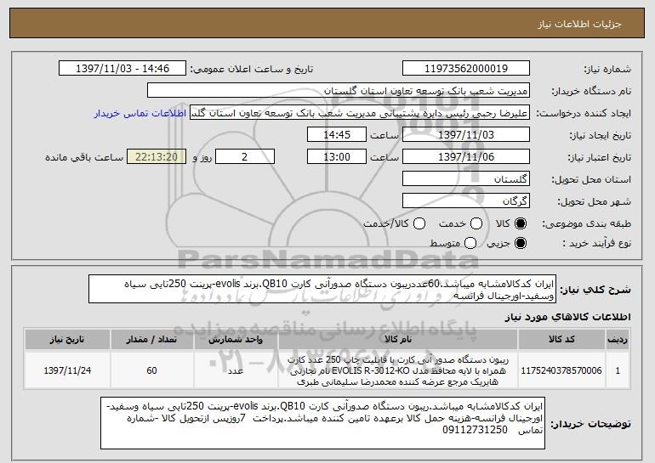Screen dimensions: 655x463
Task: Click the validity time field 13:00
Action: click(x=337, y=157)
